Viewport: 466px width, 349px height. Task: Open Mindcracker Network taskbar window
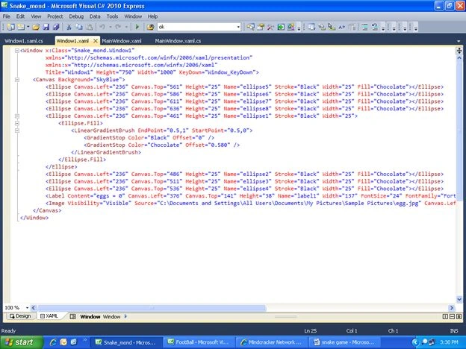(x=272, y=342)
